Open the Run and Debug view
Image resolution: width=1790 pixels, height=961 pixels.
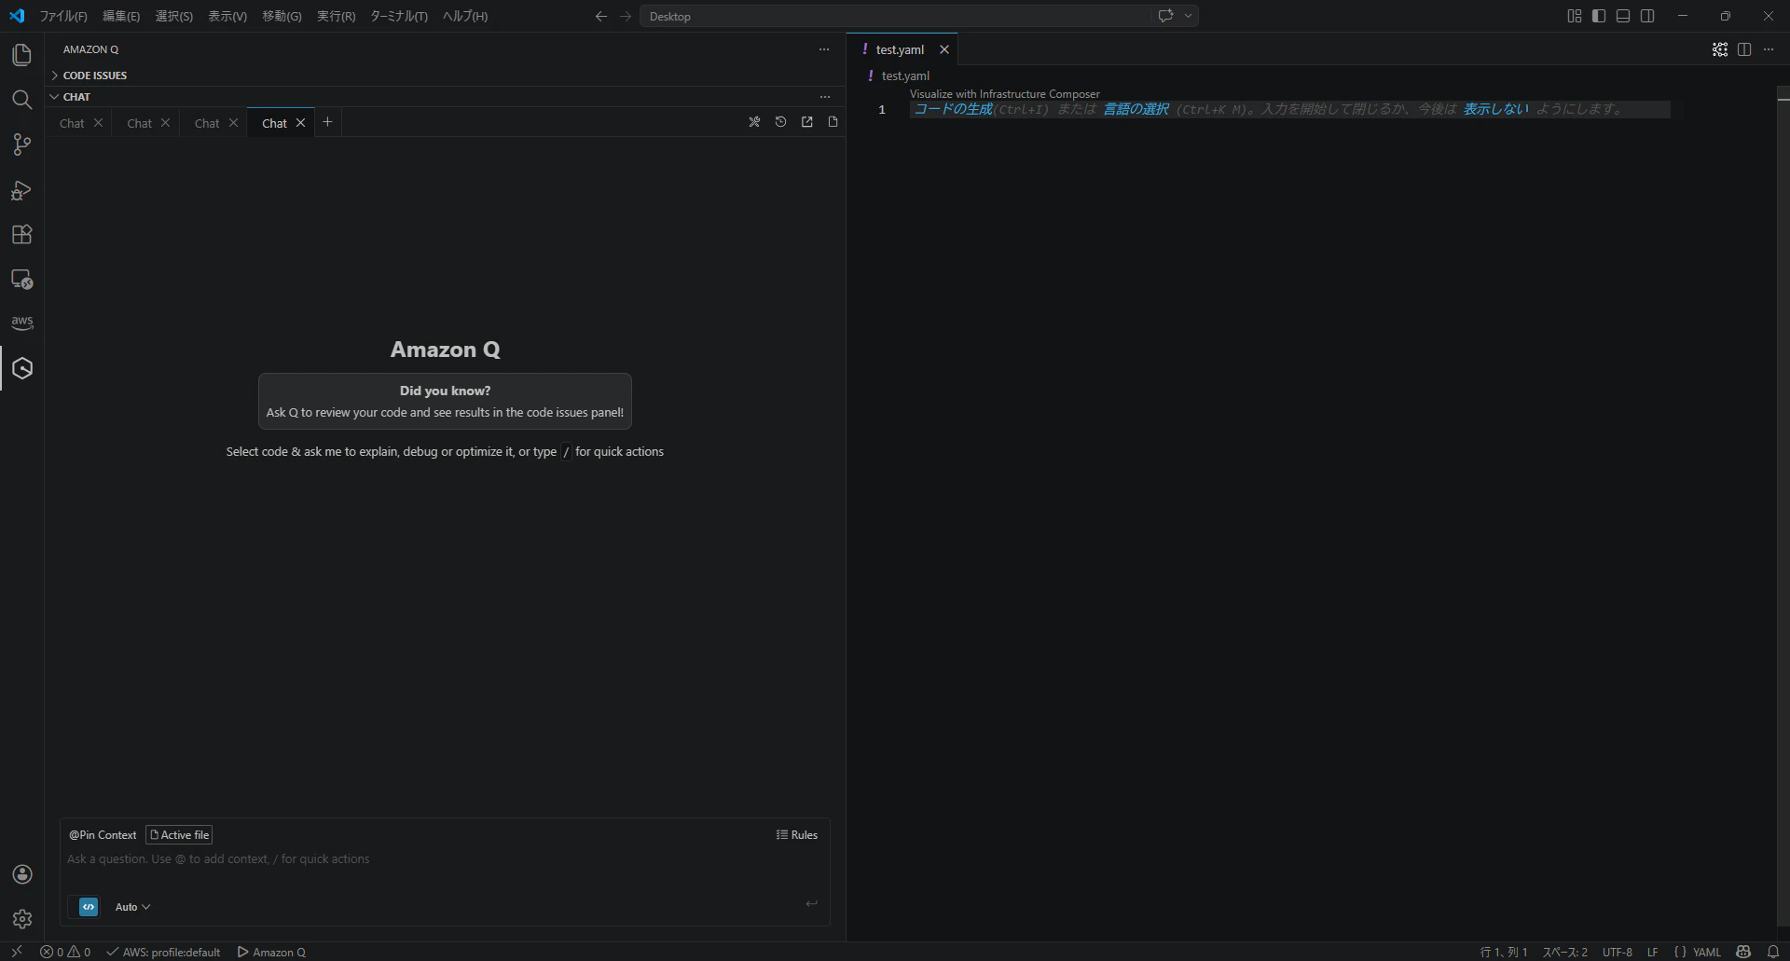tap(22, 190)
